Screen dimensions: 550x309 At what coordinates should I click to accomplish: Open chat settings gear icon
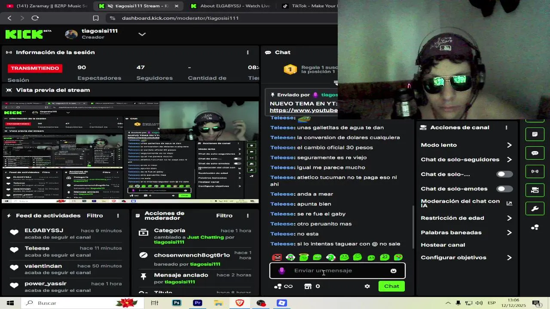(367, 286)
